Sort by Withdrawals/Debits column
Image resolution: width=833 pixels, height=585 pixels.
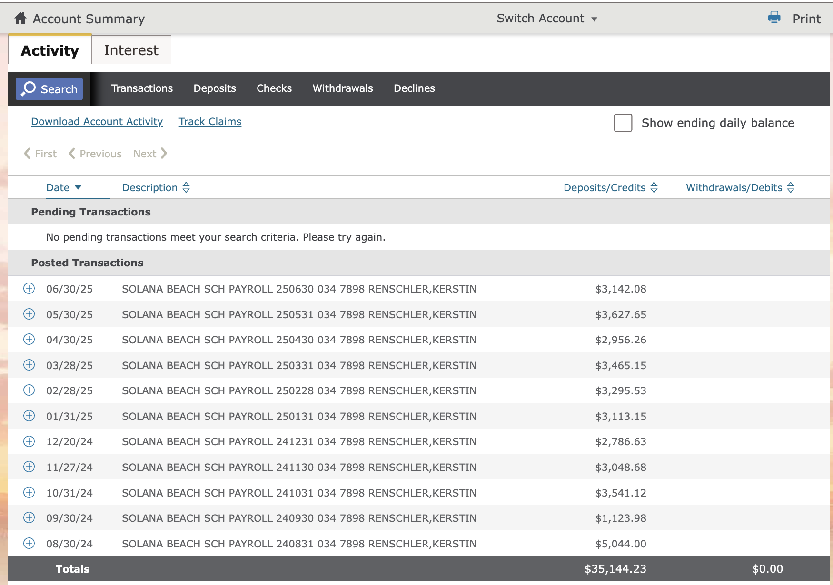tap(790, 188)
